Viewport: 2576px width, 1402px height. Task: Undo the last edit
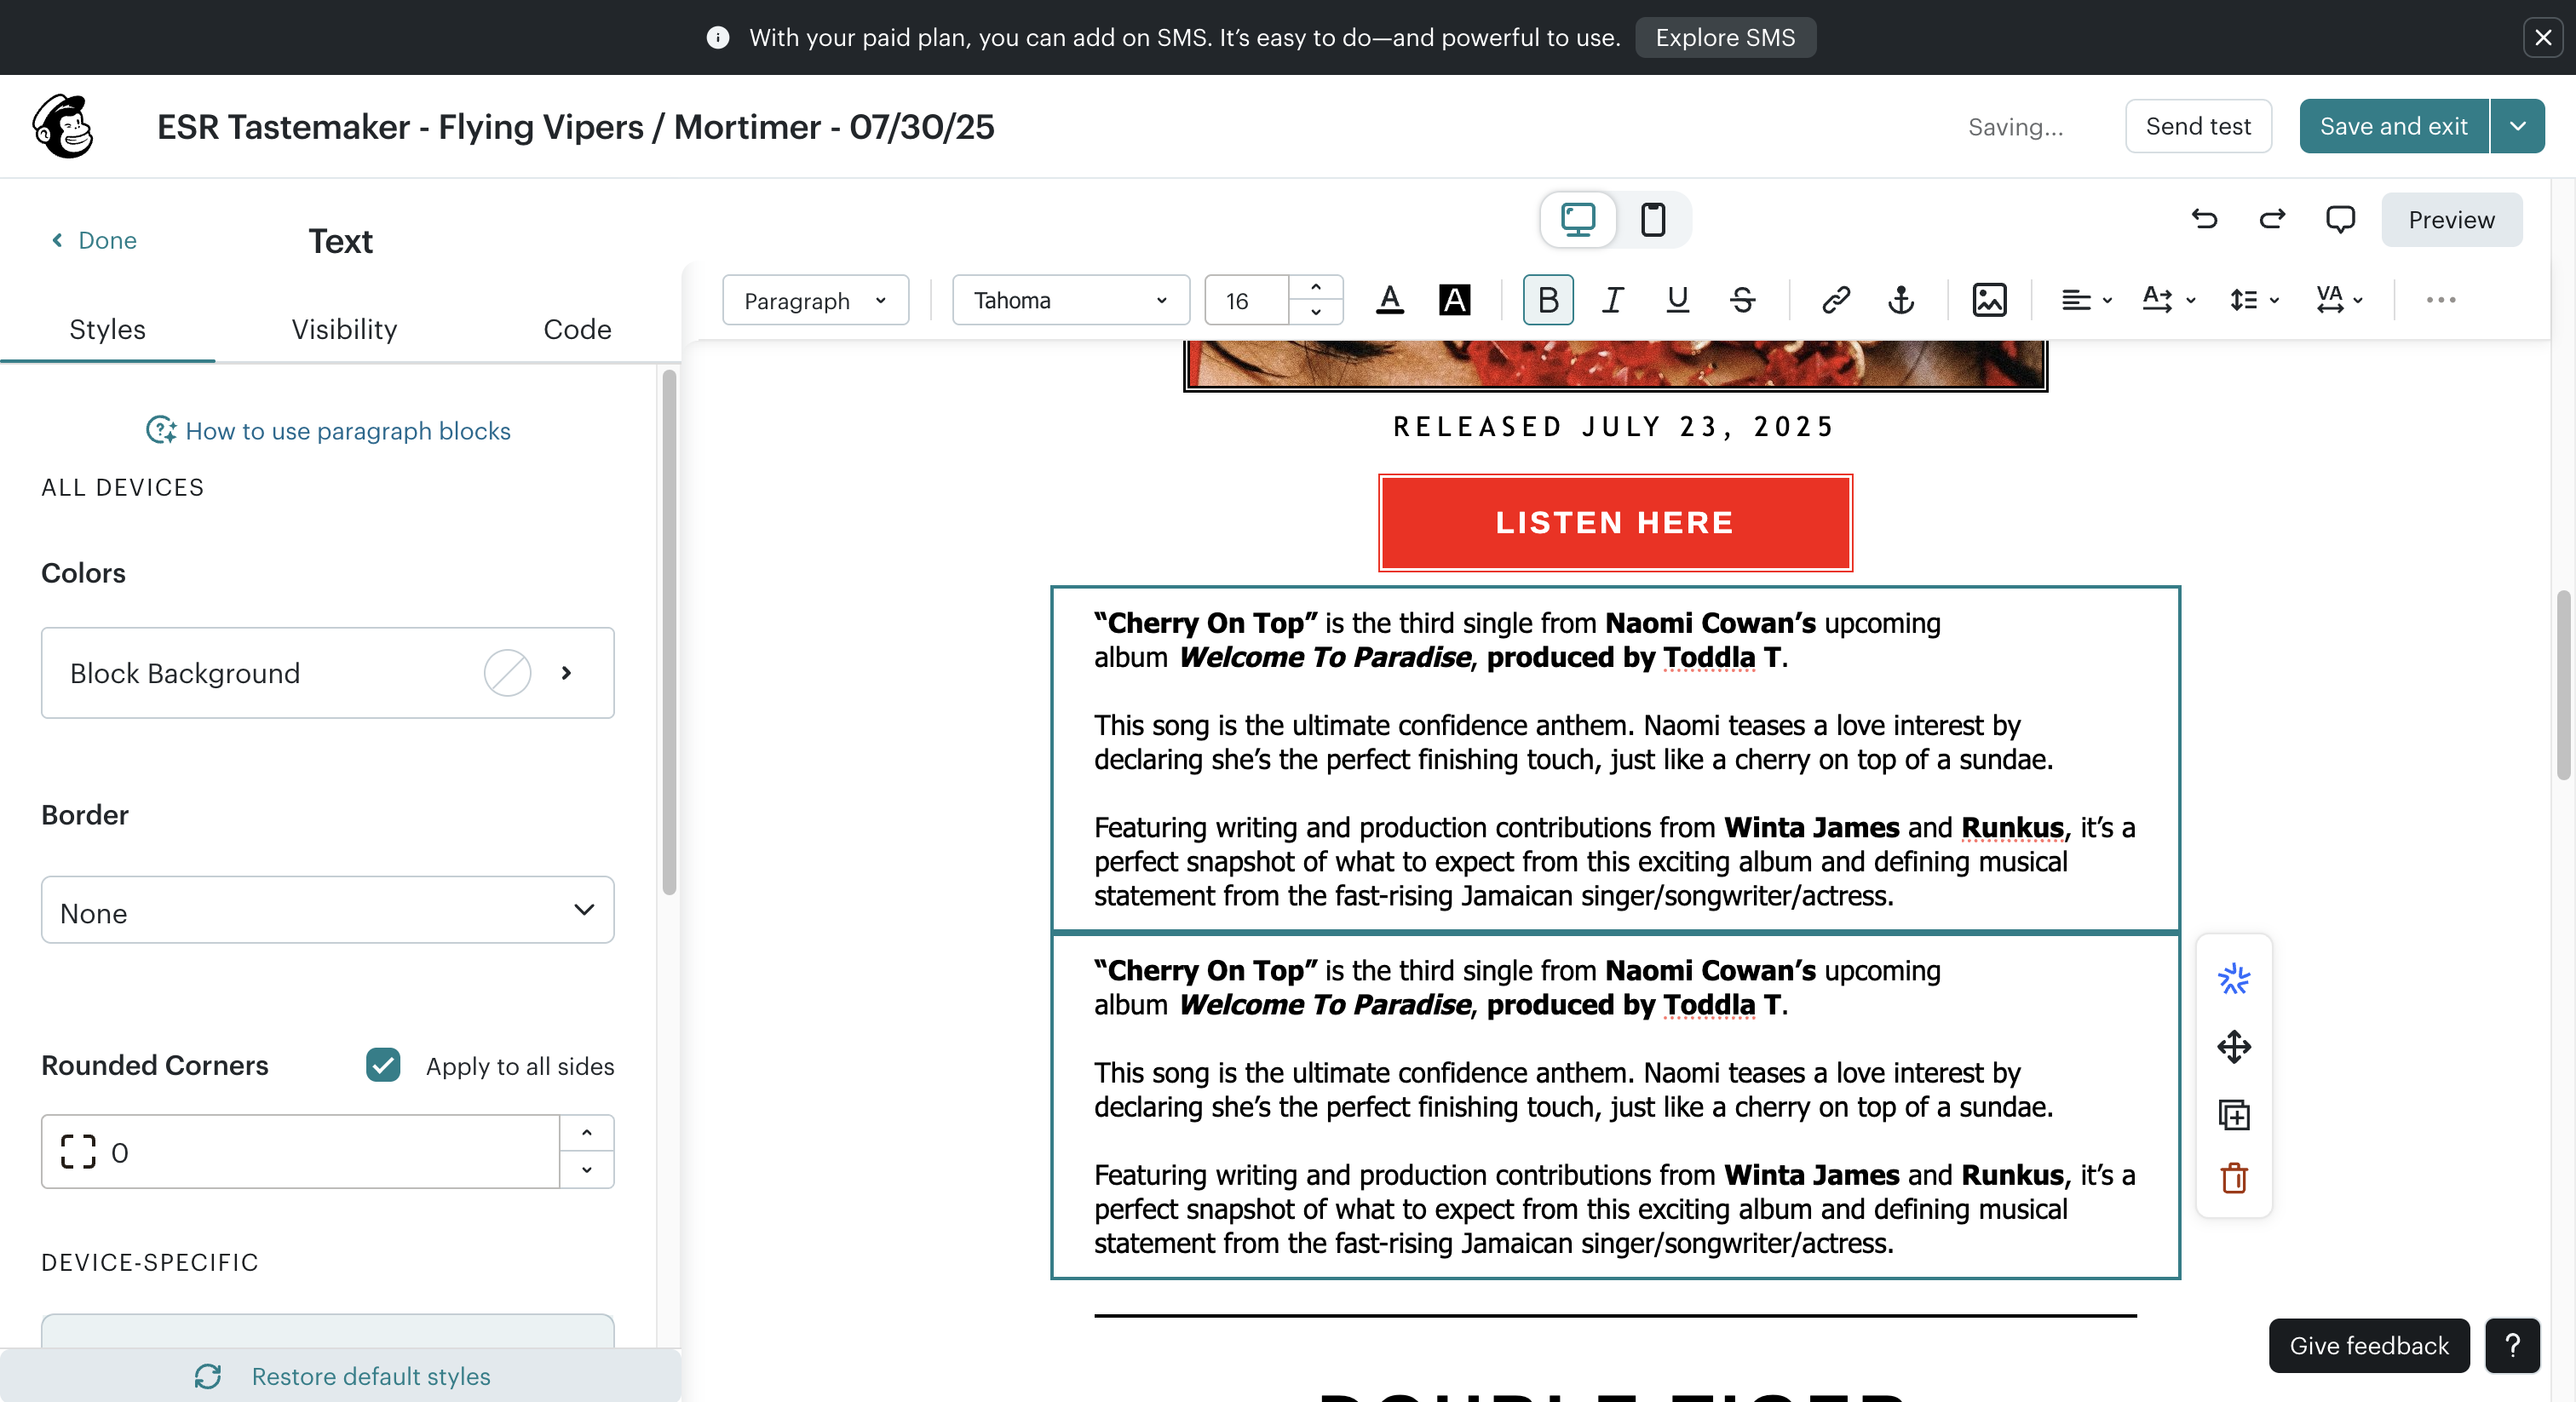pyautogui.click(x=2204, y=219)
